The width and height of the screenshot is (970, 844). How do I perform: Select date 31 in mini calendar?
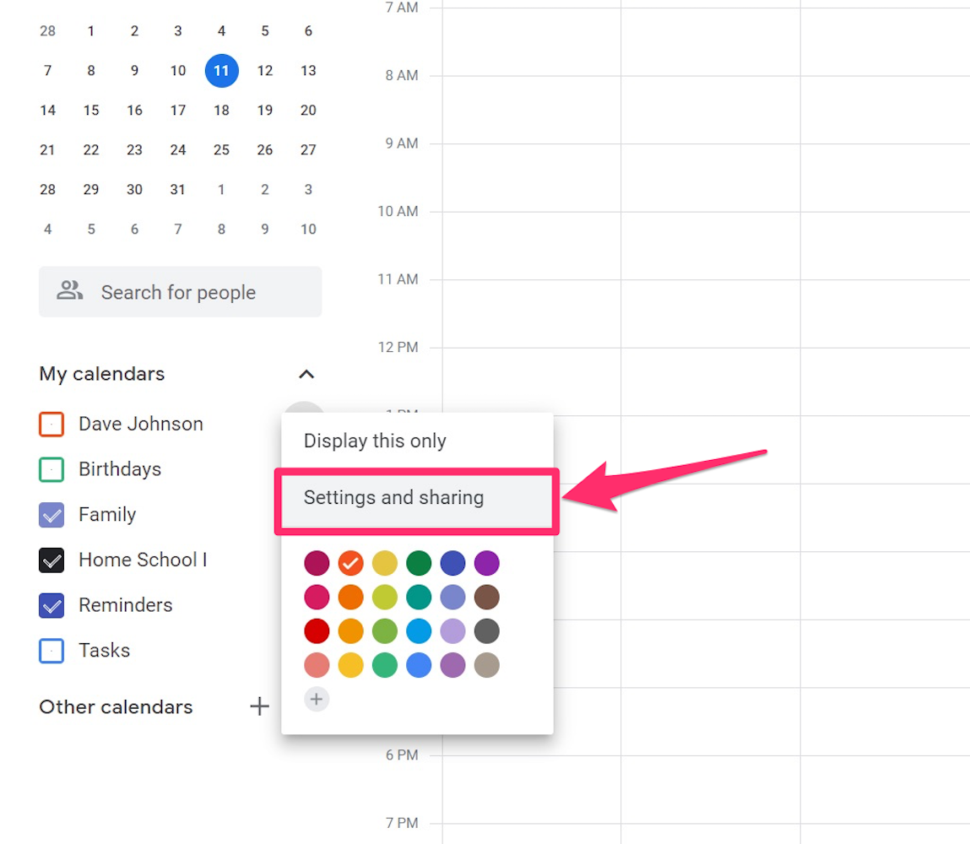click(x=177, y=189)
